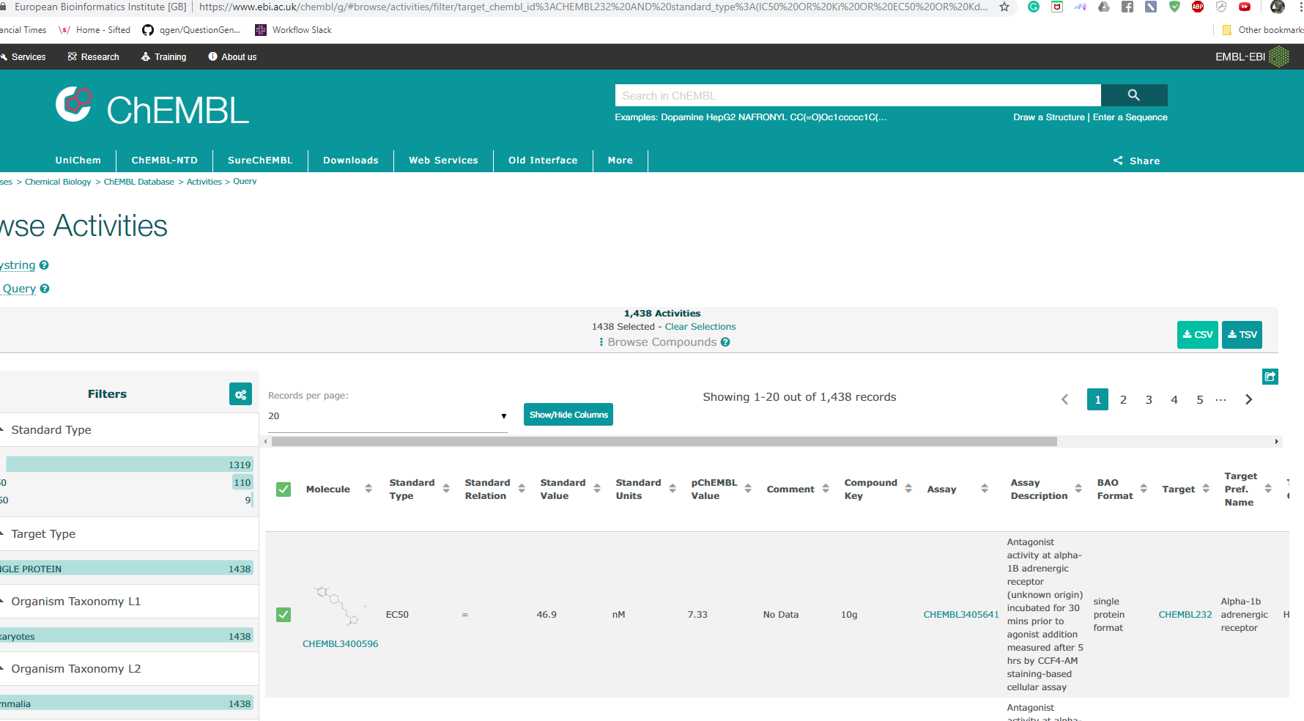Uncheck the CHEMBL3400596 row checkbox
Viewport: 1304px width, 721px height.
[284, 615]
